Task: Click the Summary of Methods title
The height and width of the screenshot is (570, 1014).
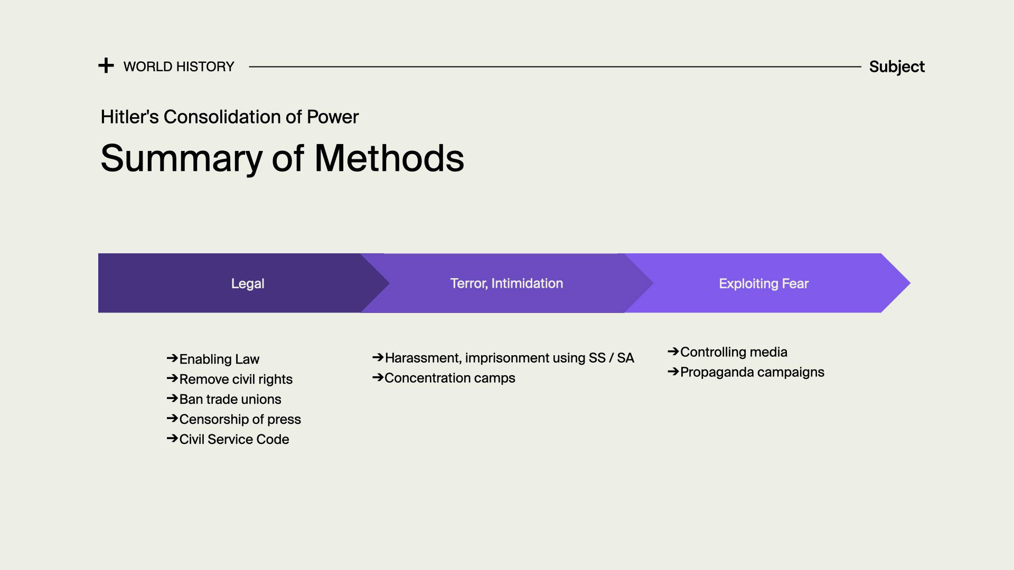Action: pos(282,158)
